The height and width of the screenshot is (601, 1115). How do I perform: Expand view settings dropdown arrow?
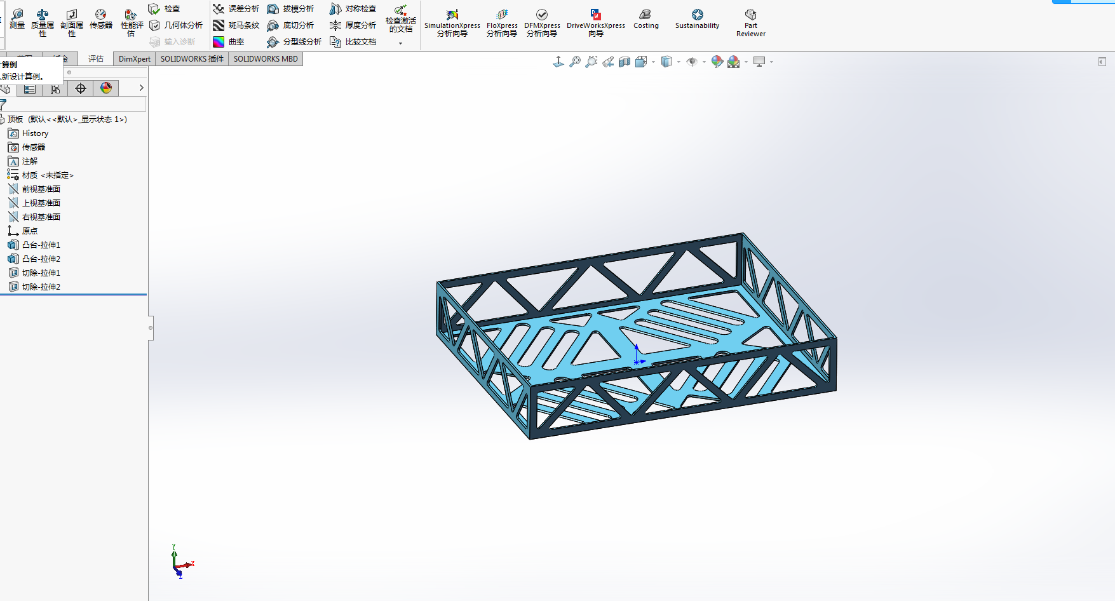pyautogui.click(x=771, y=62)
